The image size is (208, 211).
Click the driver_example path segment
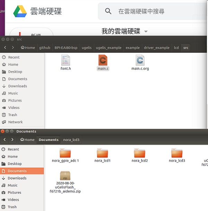(157, 47)
